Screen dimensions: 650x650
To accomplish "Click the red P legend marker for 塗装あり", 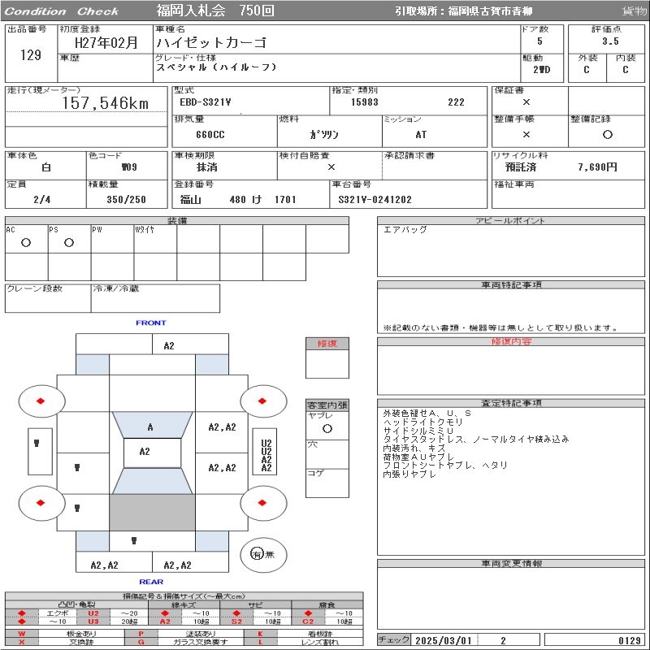I will (x=141, y=634).
